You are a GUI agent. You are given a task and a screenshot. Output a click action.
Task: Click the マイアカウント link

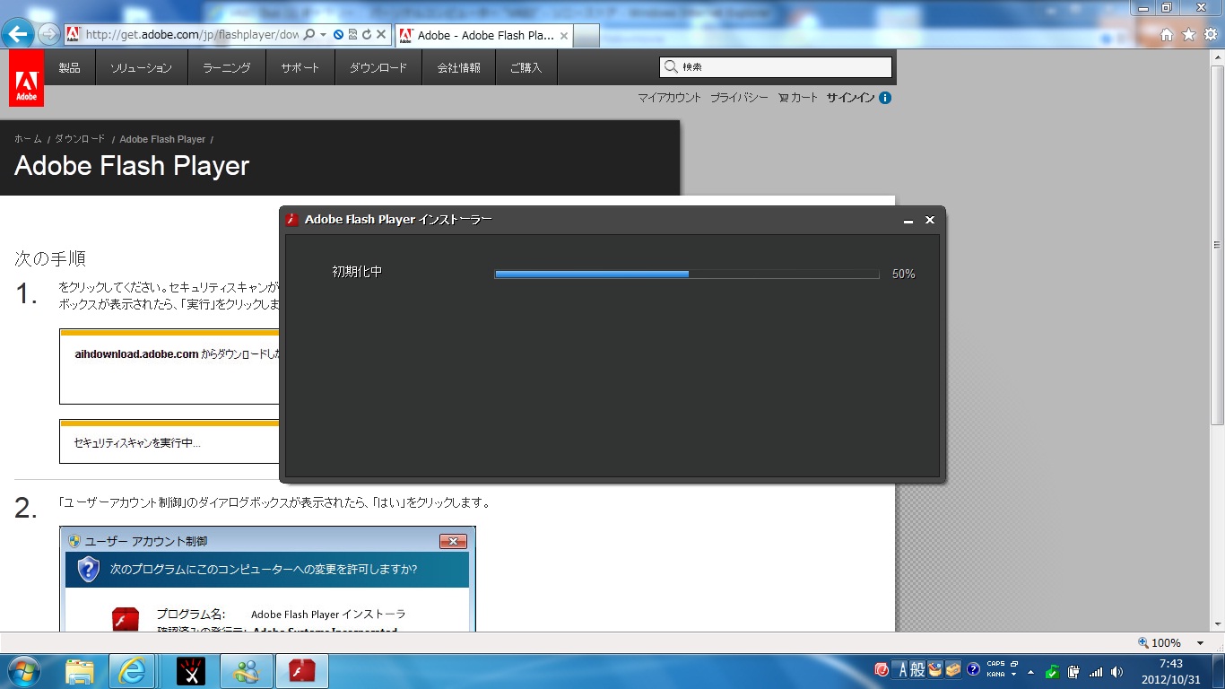669,98
